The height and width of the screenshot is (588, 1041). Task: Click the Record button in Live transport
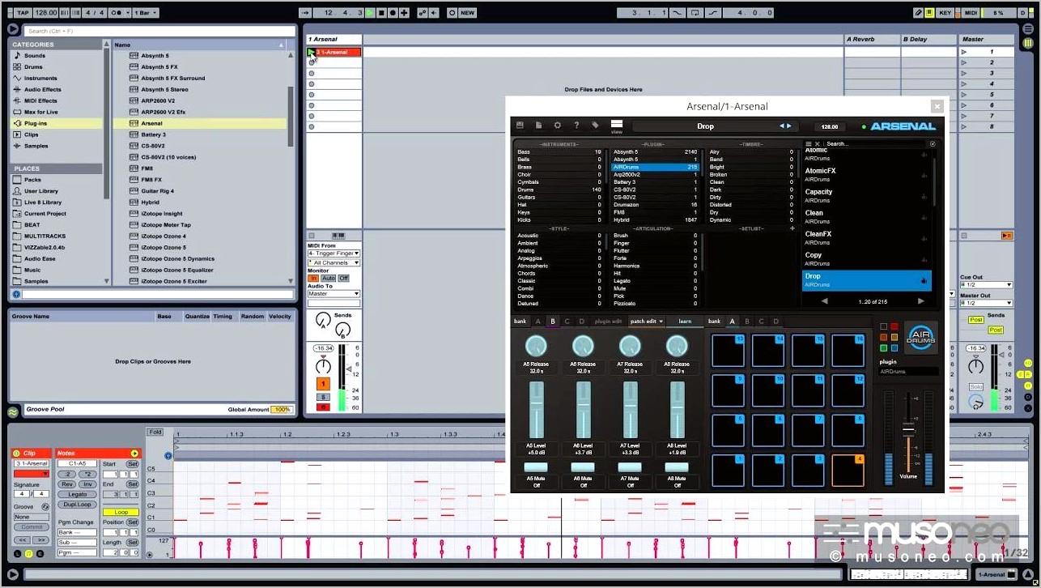393,13
